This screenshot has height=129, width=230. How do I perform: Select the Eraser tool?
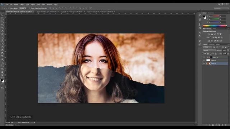(x=2, y=47)
